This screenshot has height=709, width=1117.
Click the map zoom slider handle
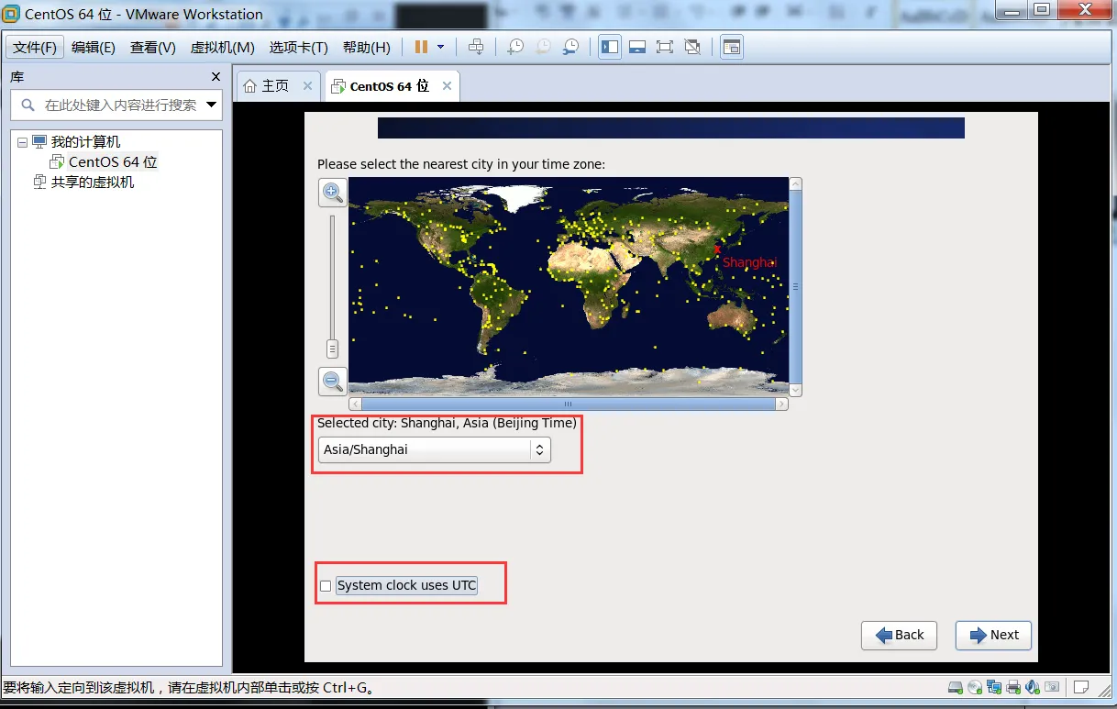click(332, 349)
